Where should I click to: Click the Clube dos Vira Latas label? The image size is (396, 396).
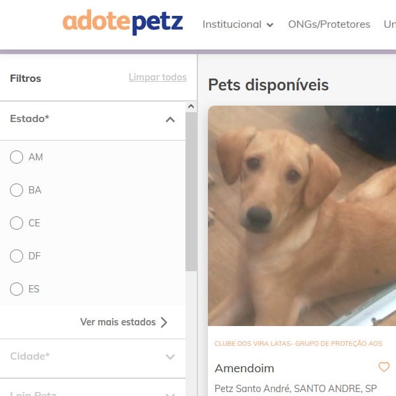(298, 343)
